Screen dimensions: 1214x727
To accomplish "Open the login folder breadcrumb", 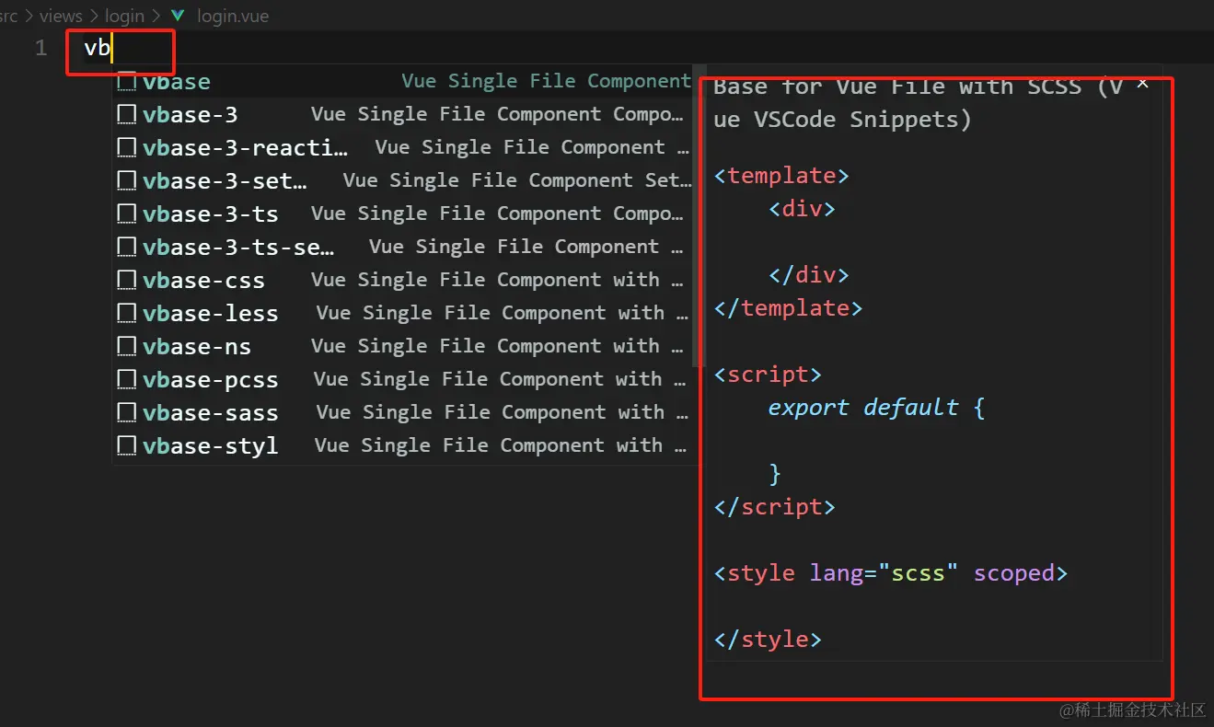I will point(124,16).
